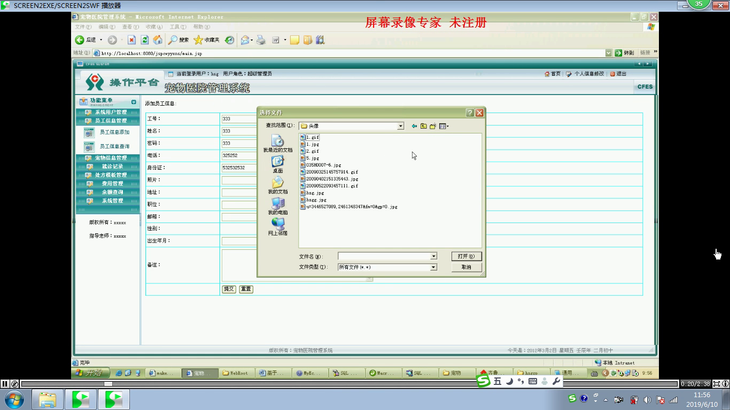Expand 文件类型 dropdown
Image resolution: width=730 pixels, height=410 pixels.
(433, 267)
